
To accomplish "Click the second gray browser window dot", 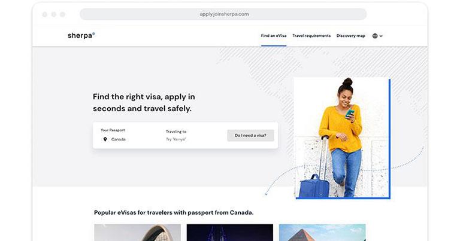I will tap(54, 14).
